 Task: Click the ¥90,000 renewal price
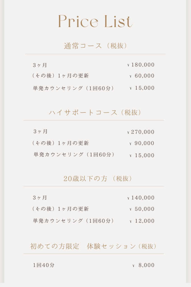(142, 143)
